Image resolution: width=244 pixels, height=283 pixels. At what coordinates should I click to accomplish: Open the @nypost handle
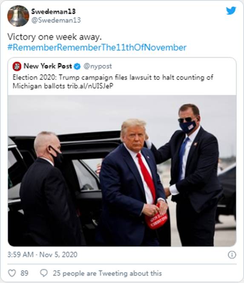coord(98,66)
